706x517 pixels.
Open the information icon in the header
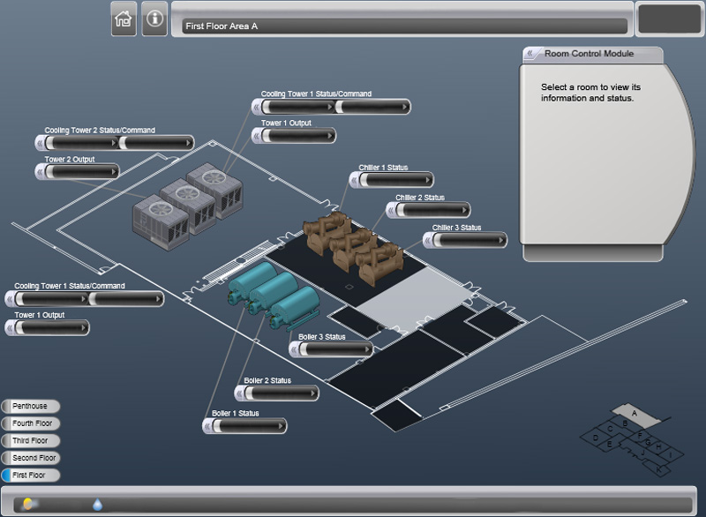pyautogui.click(x=155, y=19)
